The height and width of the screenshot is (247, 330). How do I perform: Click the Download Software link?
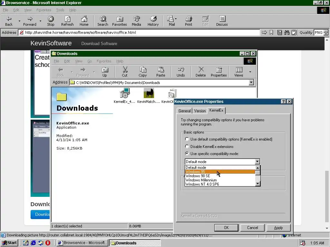pos(99,44)
